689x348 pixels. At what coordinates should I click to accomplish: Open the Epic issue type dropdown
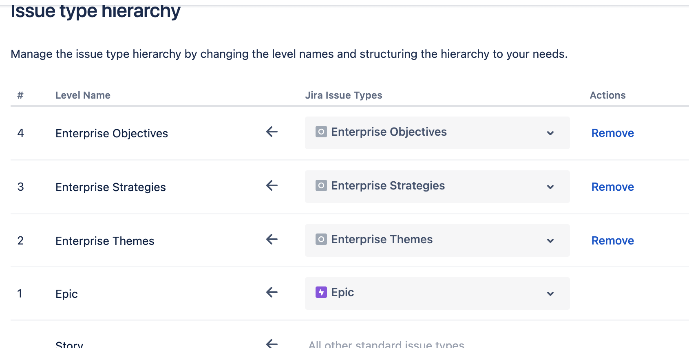tap(437, 293)
